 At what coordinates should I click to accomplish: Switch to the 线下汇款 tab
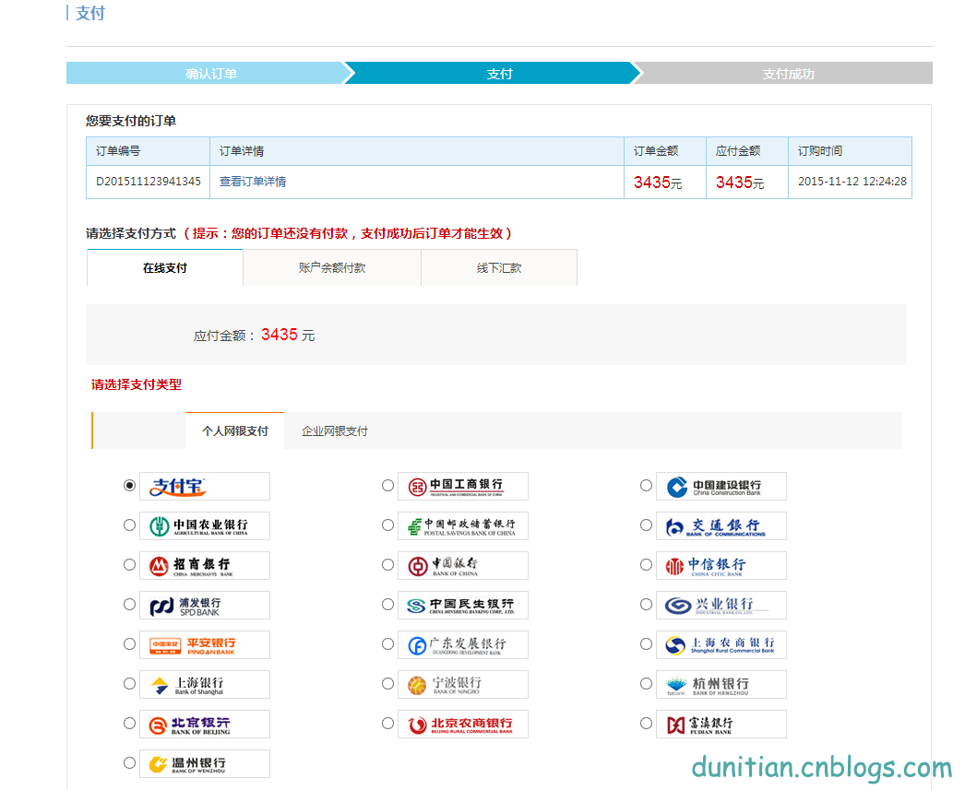pyautogui.click(x=499, y=268)
